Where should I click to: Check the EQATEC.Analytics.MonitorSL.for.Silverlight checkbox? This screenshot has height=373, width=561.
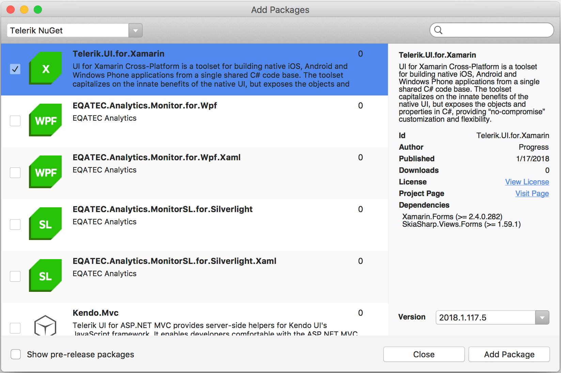pyautogui.click(x=15, y=225)
